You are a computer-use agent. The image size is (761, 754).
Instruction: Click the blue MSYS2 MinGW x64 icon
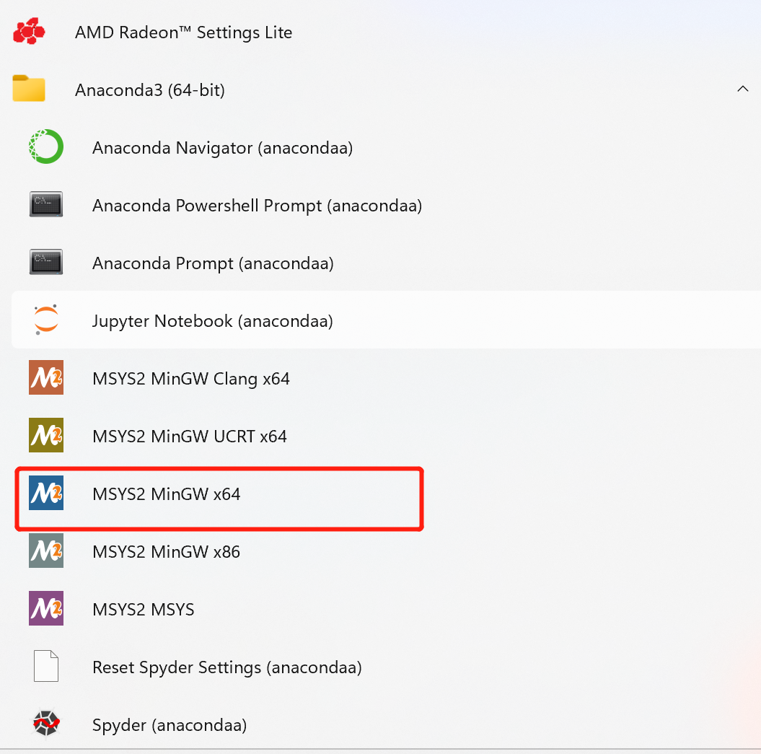coord(46,493)
